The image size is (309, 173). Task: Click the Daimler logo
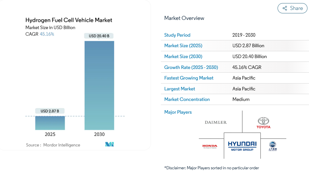(x=216, y=122)
